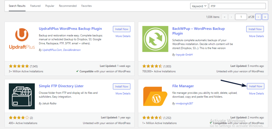Click the current page number field
The width and height of the screenshot is (272, 129).
tap(241, 17)
